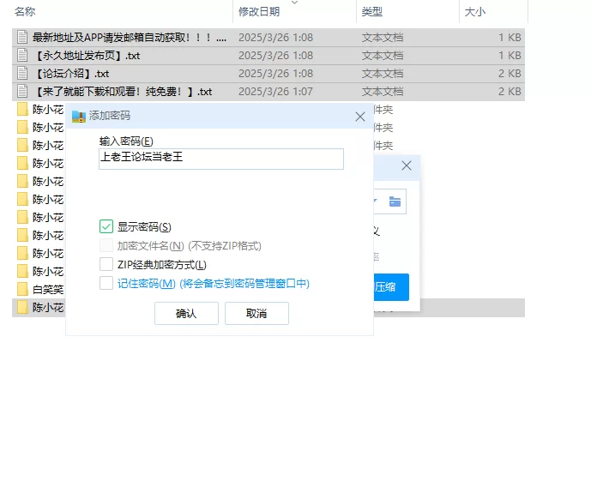The image size is (591, 487).
Task: Click the date in the 【论坛介绍】.txt row
Action: point(275,74)
